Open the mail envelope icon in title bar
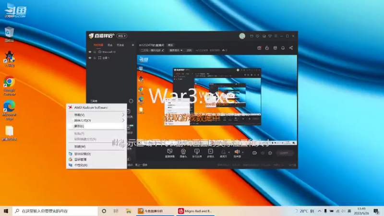384x216 pixels. pyautogui.click(x=252, y=36)
